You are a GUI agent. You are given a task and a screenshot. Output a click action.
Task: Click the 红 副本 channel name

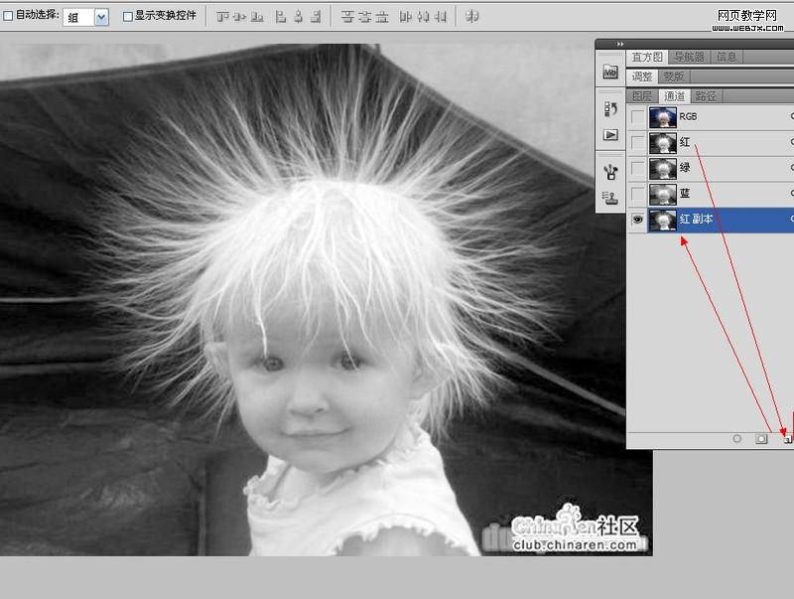[697, 219]
